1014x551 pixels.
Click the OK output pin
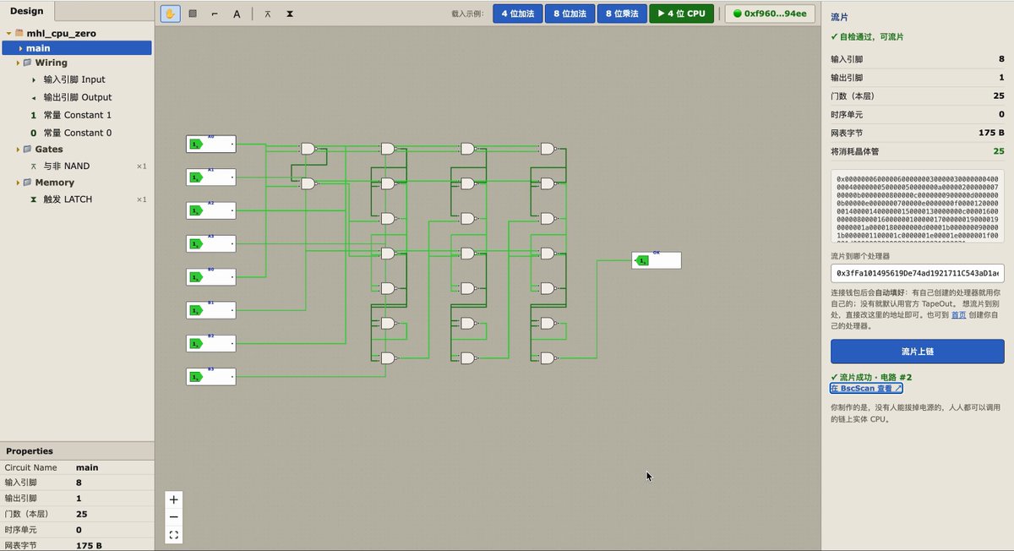click(x=656, y=260)
